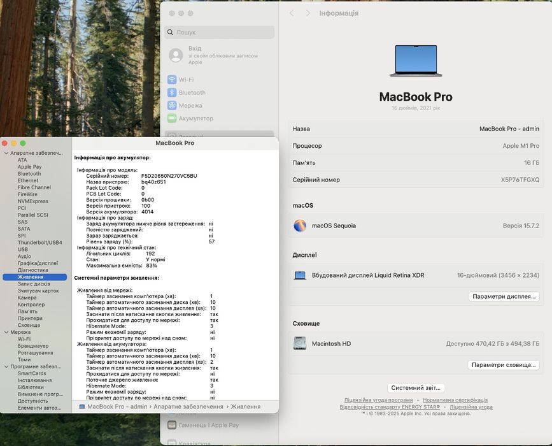Go forward with the right arrow in Settings
This screenshot has height=446, width=552.
(x=308, y=13)
